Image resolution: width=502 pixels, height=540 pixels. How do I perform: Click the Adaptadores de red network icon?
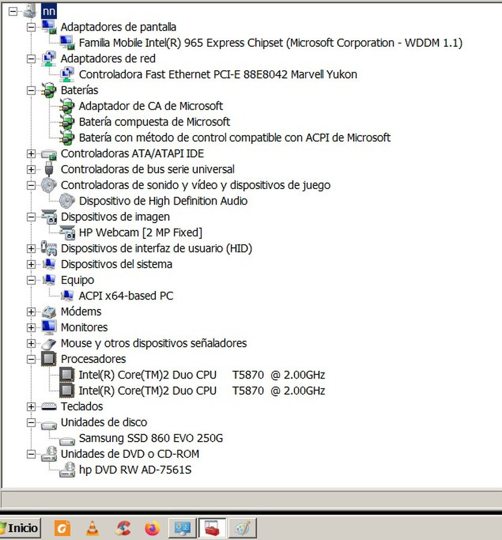tap(49, 59)
